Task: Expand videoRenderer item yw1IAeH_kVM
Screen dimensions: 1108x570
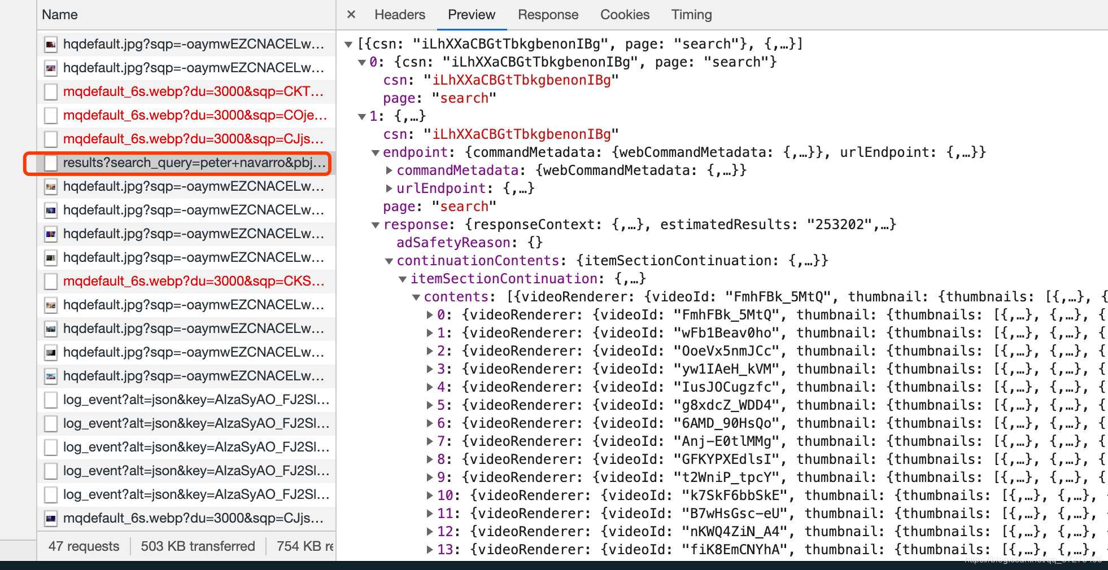Action: point(430,369)
